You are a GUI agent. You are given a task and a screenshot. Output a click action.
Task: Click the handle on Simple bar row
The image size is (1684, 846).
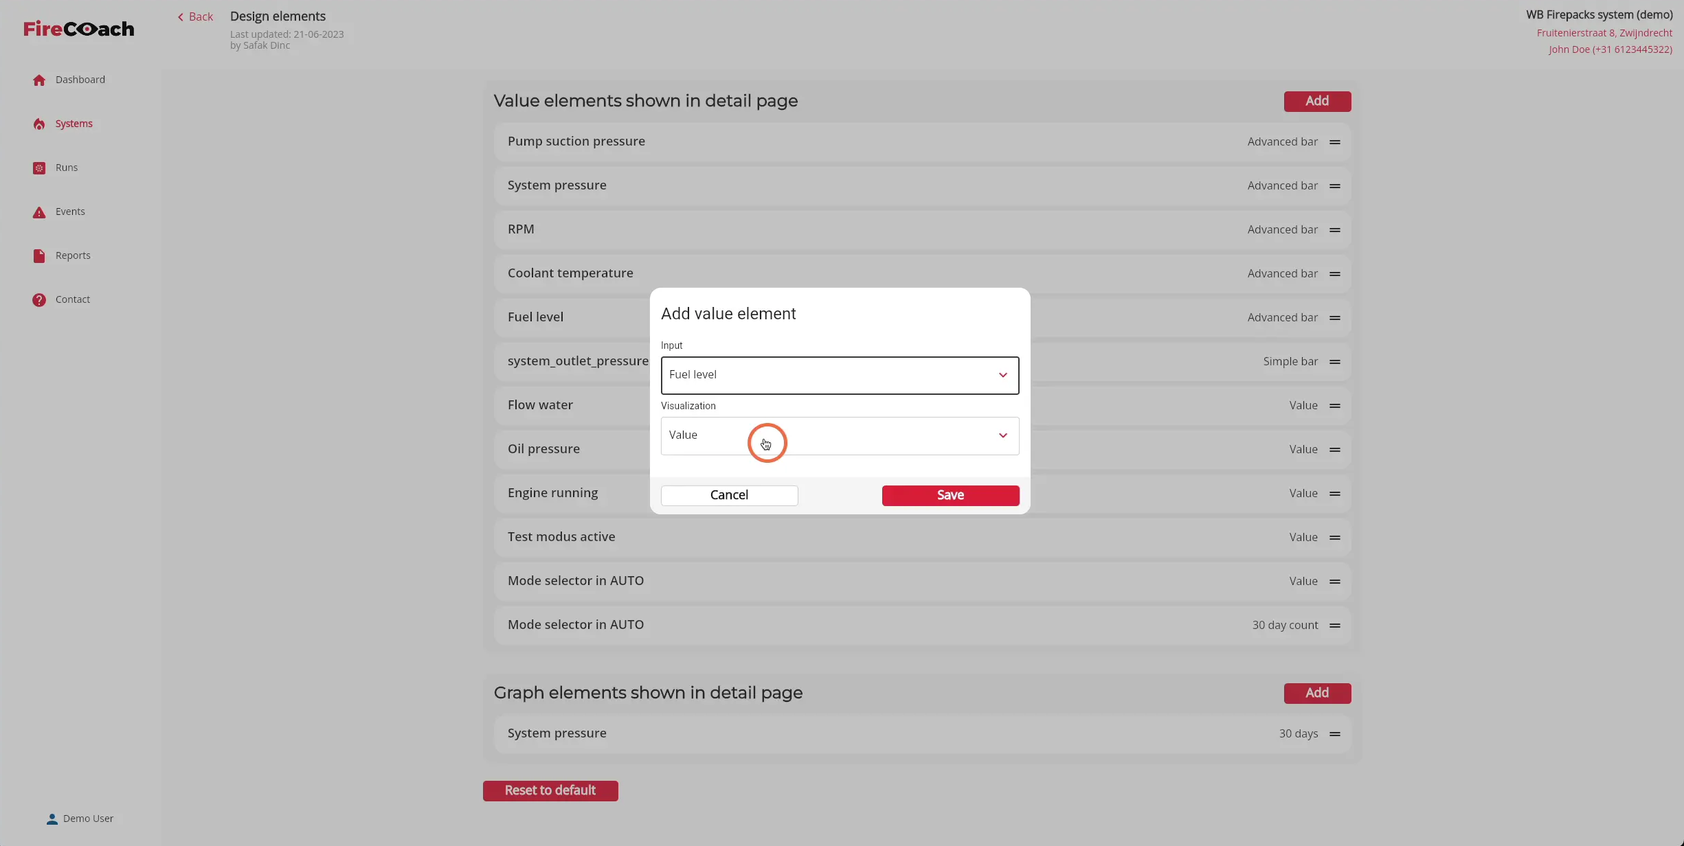(x=1335, y=362)
